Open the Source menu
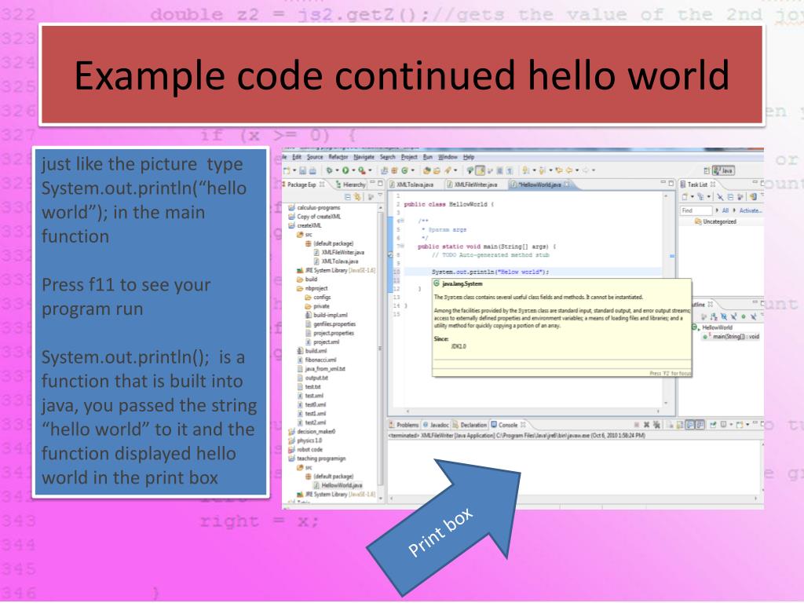This screenshot has height=603, width=804. [x=315, y=157]
